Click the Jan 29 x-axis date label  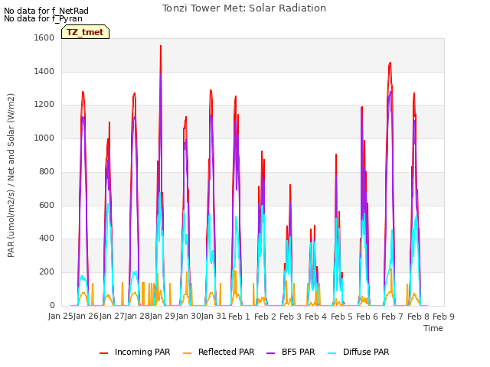162,317
